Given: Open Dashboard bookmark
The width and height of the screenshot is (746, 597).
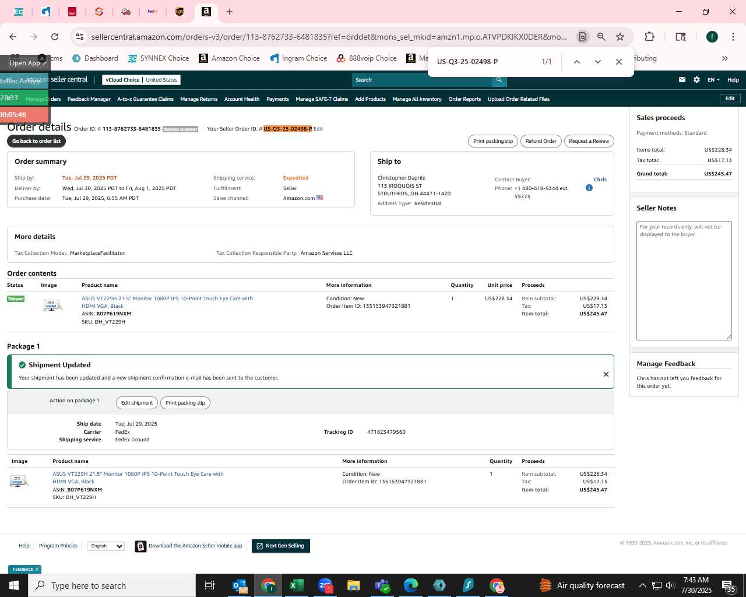Looking at the screenshot, I should (95, 58).
